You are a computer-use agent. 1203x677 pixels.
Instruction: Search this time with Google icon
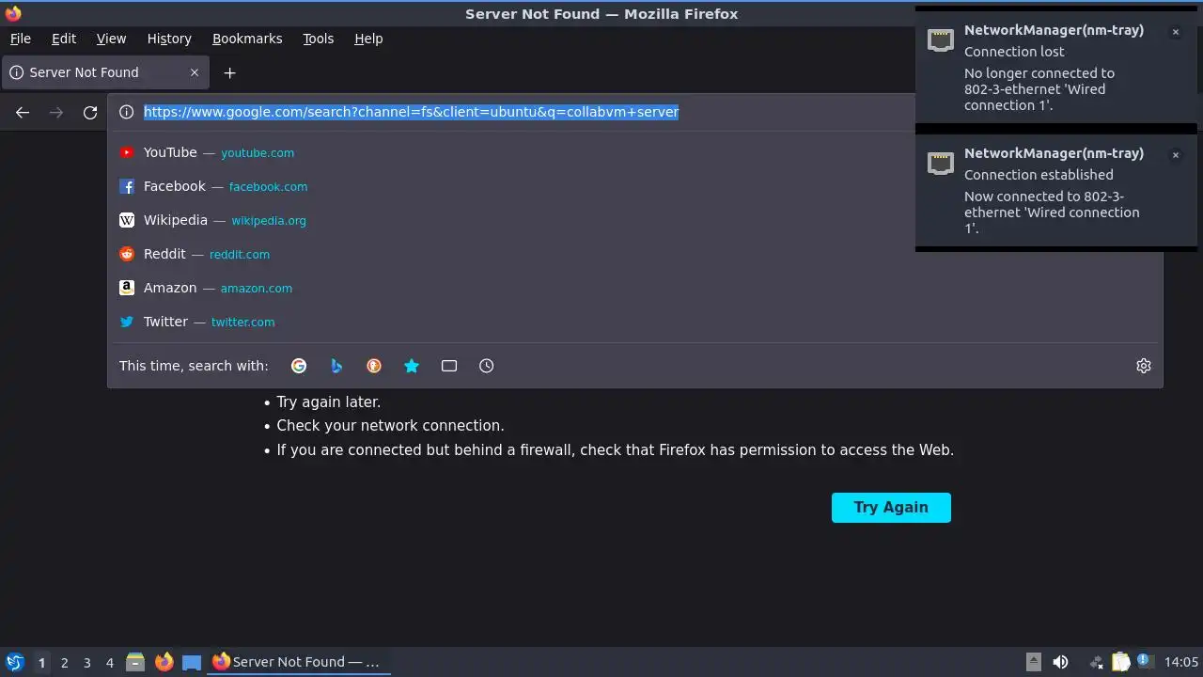coord(299,366)
